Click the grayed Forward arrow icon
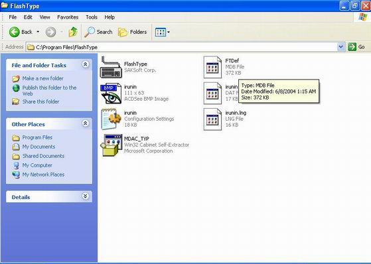Viewport: 371px width, 264px height. [50, 32]
